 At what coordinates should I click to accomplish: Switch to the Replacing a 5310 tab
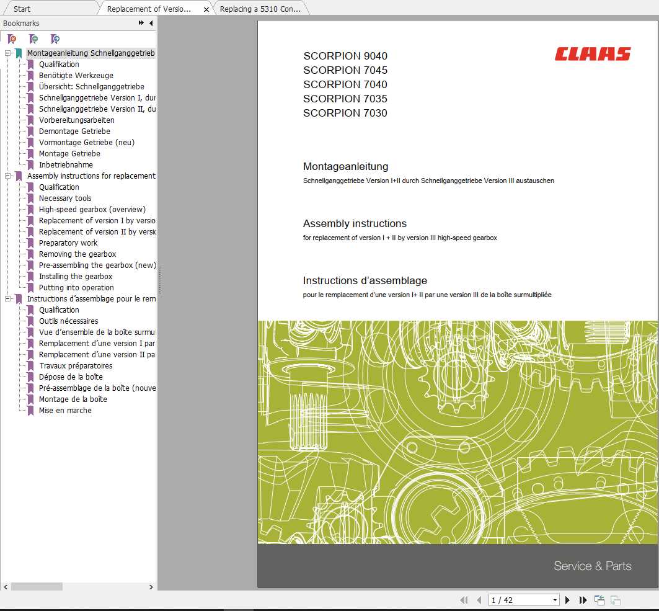[260, 9]
